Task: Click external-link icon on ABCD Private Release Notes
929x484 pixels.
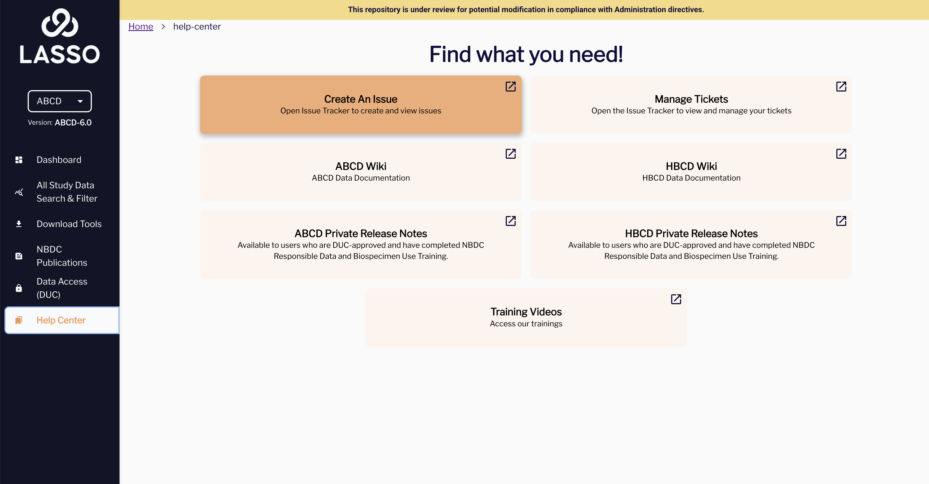Action: [510, 221]
